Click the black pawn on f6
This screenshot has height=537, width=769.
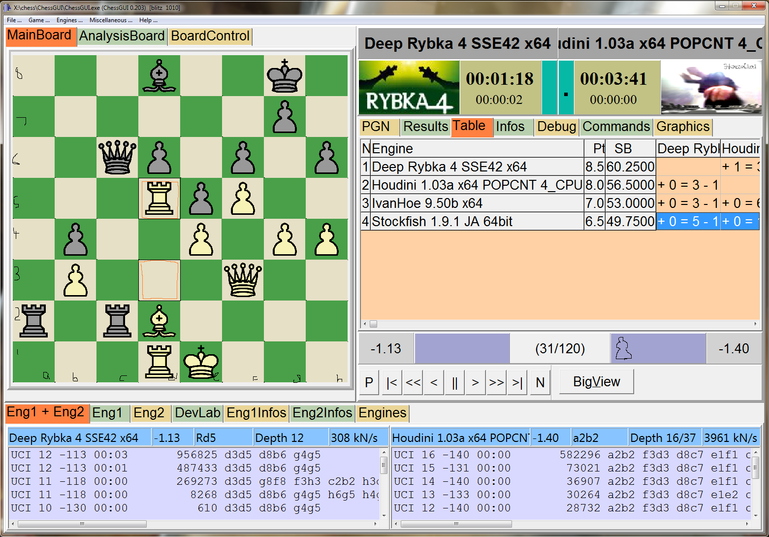pyautogui.click(x=243, y=158)
